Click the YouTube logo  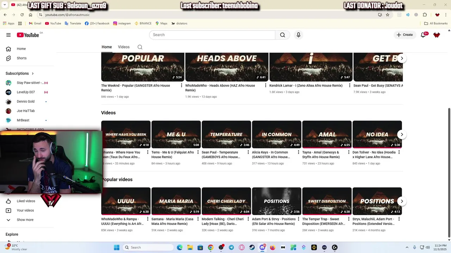click(28, 35)
